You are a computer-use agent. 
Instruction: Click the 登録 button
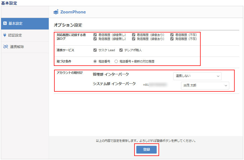pos(147,150)
